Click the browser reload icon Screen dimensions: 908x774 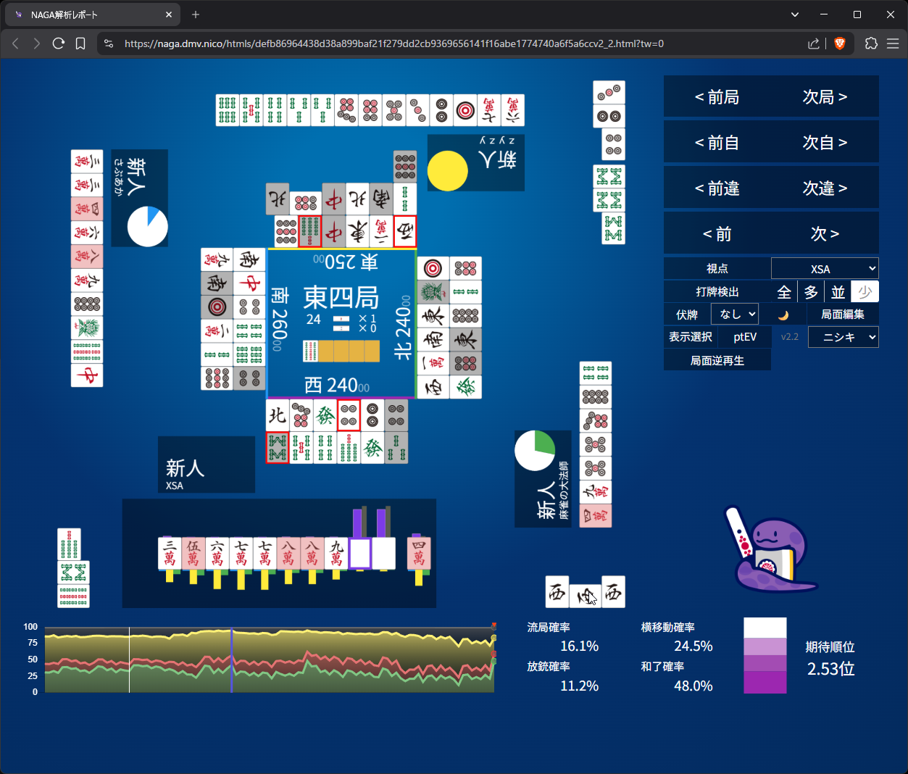click(x=59, y=43)
